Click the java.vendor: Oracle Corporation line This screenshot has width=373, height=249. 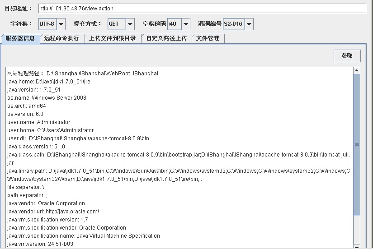pos(46,203)
